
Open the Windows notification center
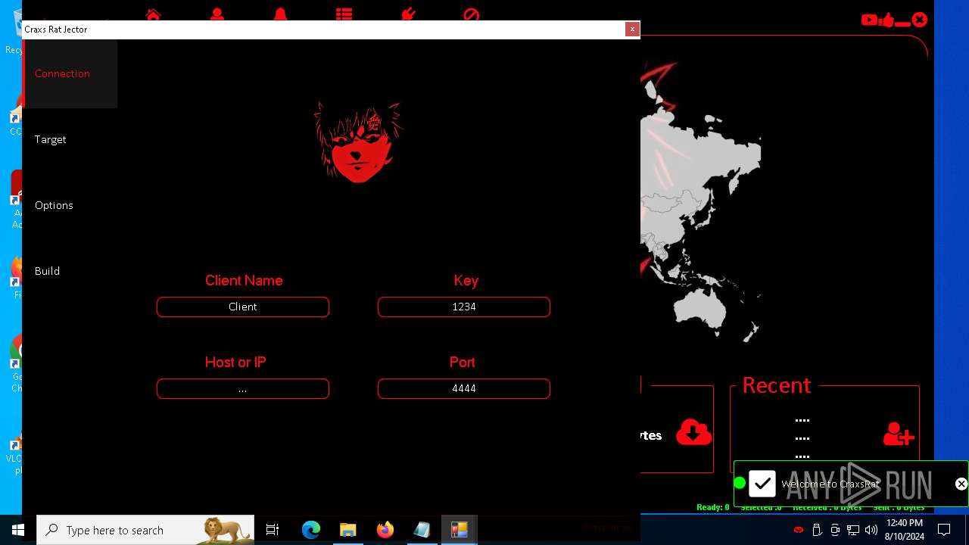point(944,530)
